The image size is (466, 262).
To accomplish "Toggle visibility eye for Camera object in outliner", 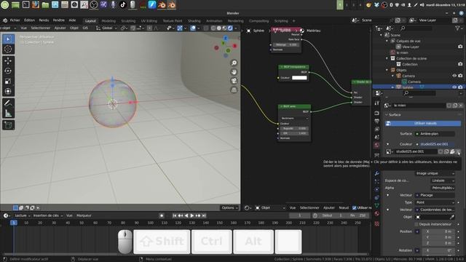I will point(454,76).
